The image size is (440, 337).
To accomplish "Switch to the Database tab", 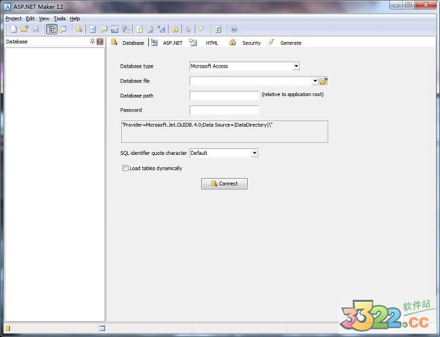I will tap(129, 43).
